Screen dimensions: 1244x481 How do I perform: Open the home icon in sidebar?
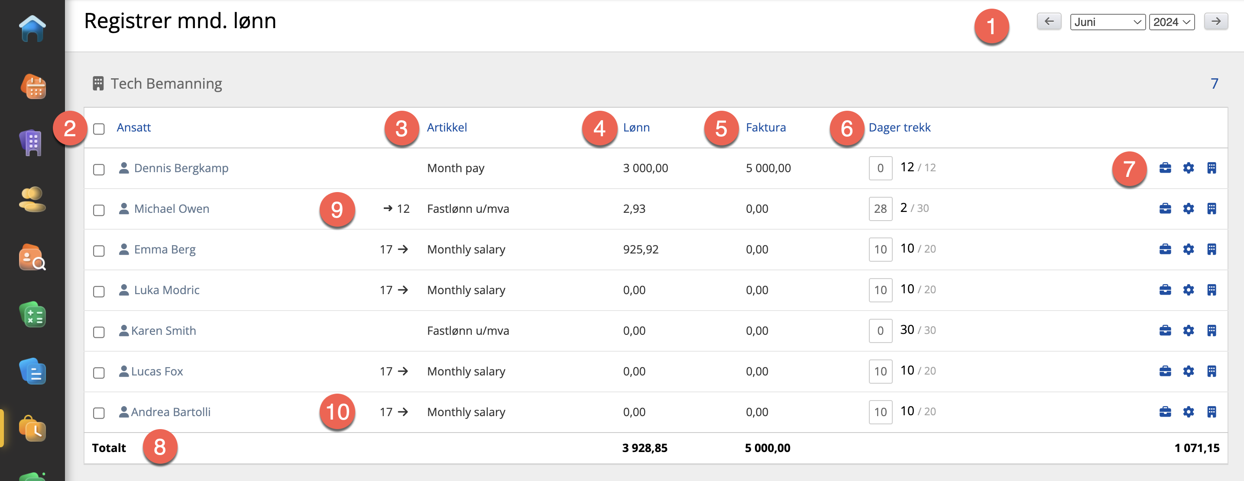[x=32, y=28]
